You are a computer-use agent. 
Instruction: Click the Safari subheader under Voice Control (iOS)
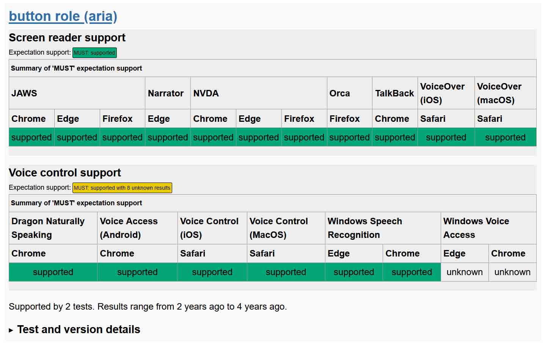point(212,253)
